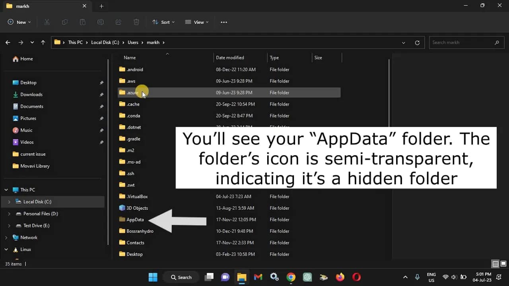Go back using the back arrow
Viewport: 509px width, 286px height.
tap(8, 42)
